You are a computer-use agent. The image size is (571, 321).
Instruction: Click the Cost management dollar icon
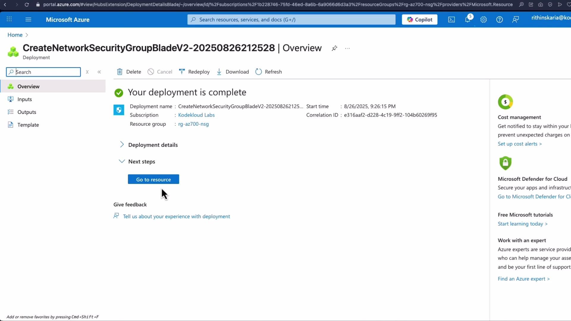505,102
